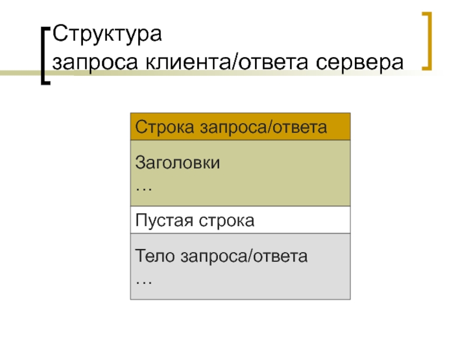Click the "Заголовки" label
Viewport: 467px width, 350px height.
177,162
